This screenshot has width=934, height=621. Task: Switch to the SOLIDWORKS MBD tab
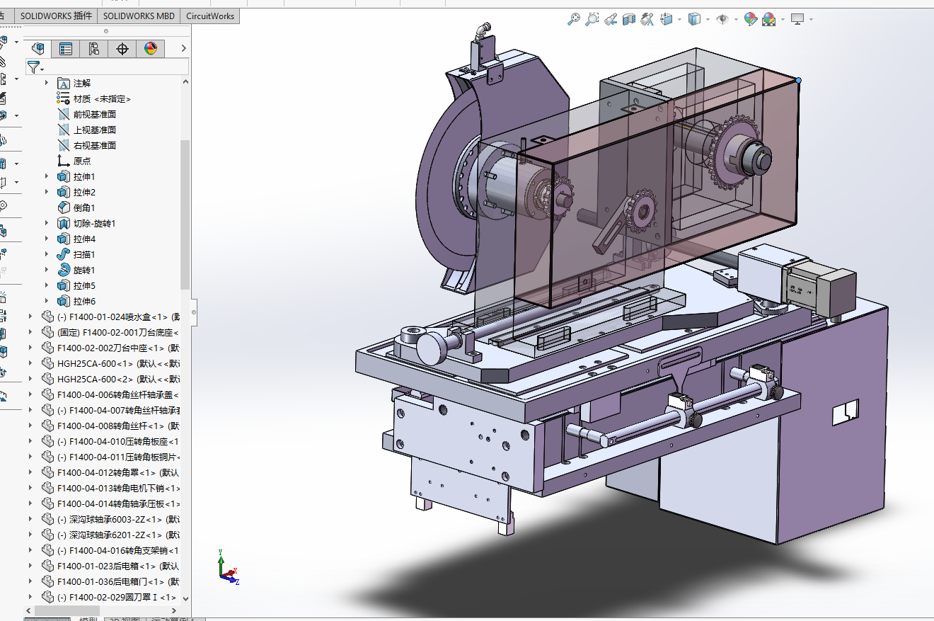[x=139, y=16]
